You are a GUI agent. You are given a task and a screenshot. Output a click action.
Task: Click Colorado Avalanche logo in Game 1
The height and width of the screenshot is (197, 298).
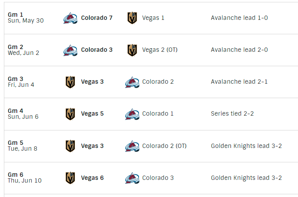70,18
